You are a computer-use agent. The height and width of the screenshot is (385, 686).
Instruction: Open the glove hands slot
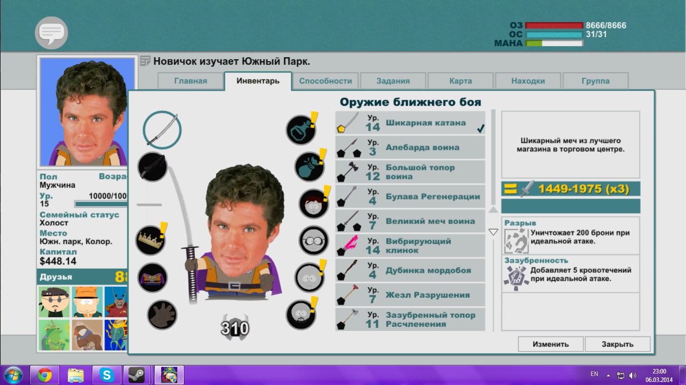162,315
